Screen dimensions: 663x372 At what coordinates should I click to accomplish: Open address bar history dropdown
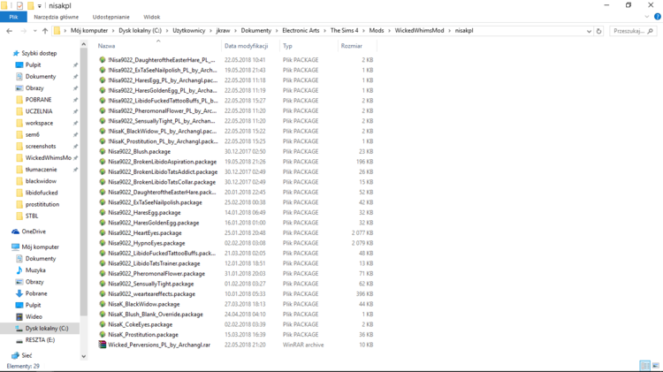click(589, 31)
